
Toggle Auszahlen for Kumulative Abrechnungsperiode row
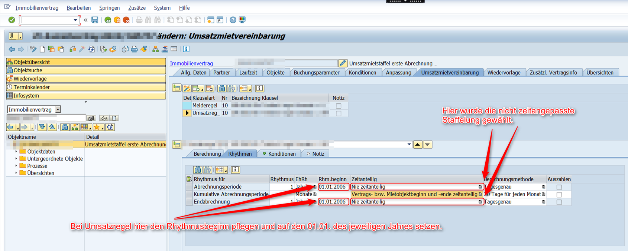(x=559, y=195)
